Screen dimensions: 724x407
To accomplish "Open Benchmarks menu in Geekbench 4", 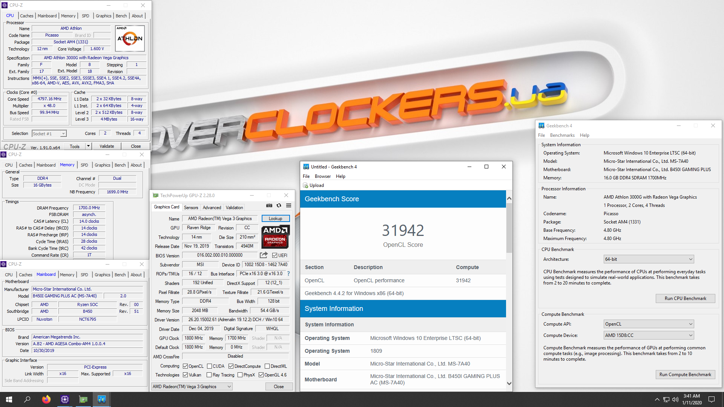I will coord(562,135).
